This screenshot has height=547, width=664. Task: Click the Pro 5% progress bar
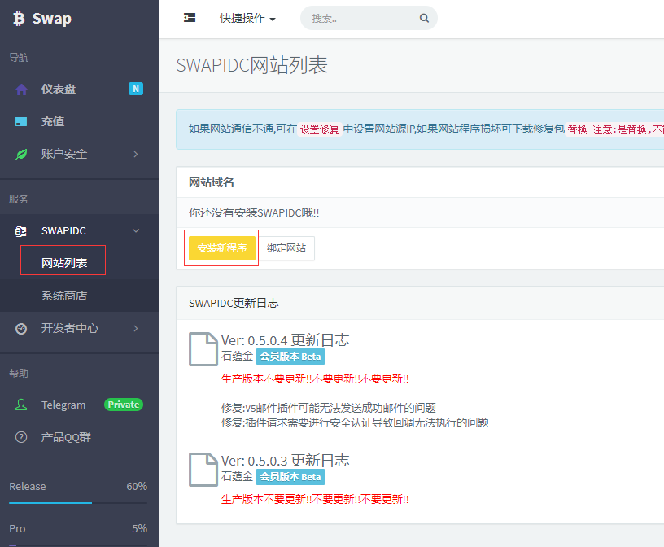tap(78, 545)
